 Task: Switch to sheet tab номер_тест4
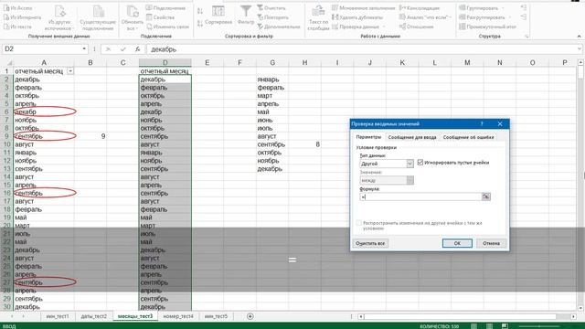click(x=178, y=316)
